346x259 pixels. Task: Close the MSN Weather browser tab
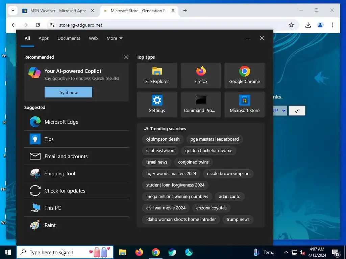pos(93,10)
